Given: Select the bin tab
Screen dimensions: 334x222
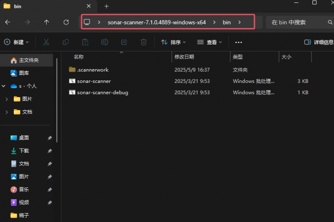Looking at the screenshot, I should tap(49, 6).
